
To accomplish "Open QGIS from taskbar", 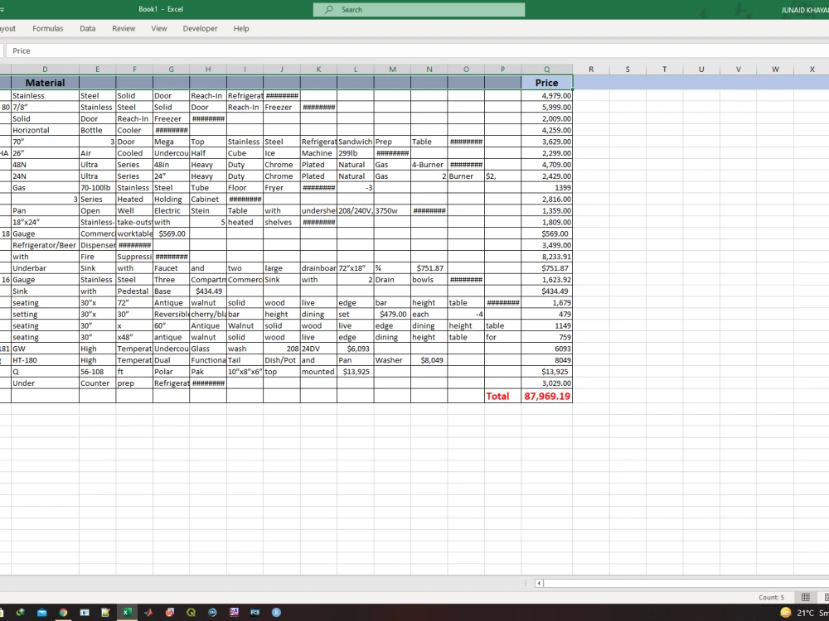I will pos(191,613).
